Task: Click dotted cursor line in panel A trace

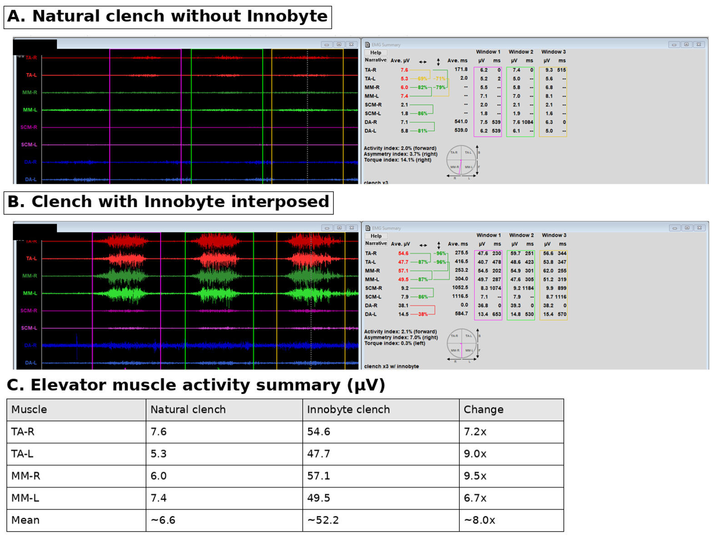Action: coord(307,116)
